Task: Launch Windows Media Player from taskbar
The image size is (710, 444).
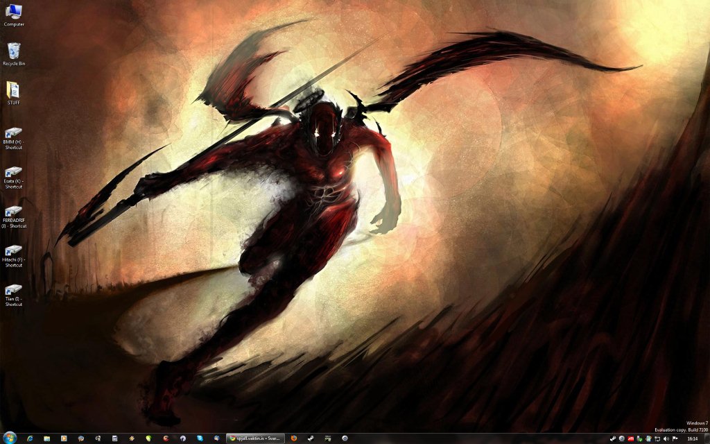Action: coord(64,438)
